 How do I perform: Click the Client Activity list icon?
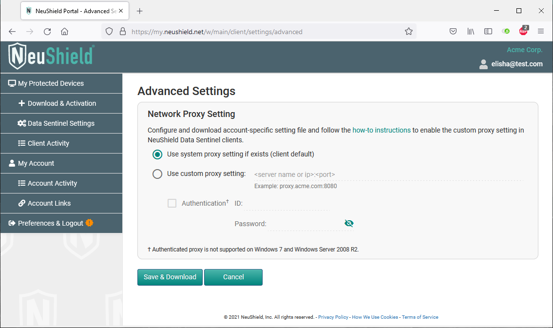pyautogui.click(x=22, y=143)
